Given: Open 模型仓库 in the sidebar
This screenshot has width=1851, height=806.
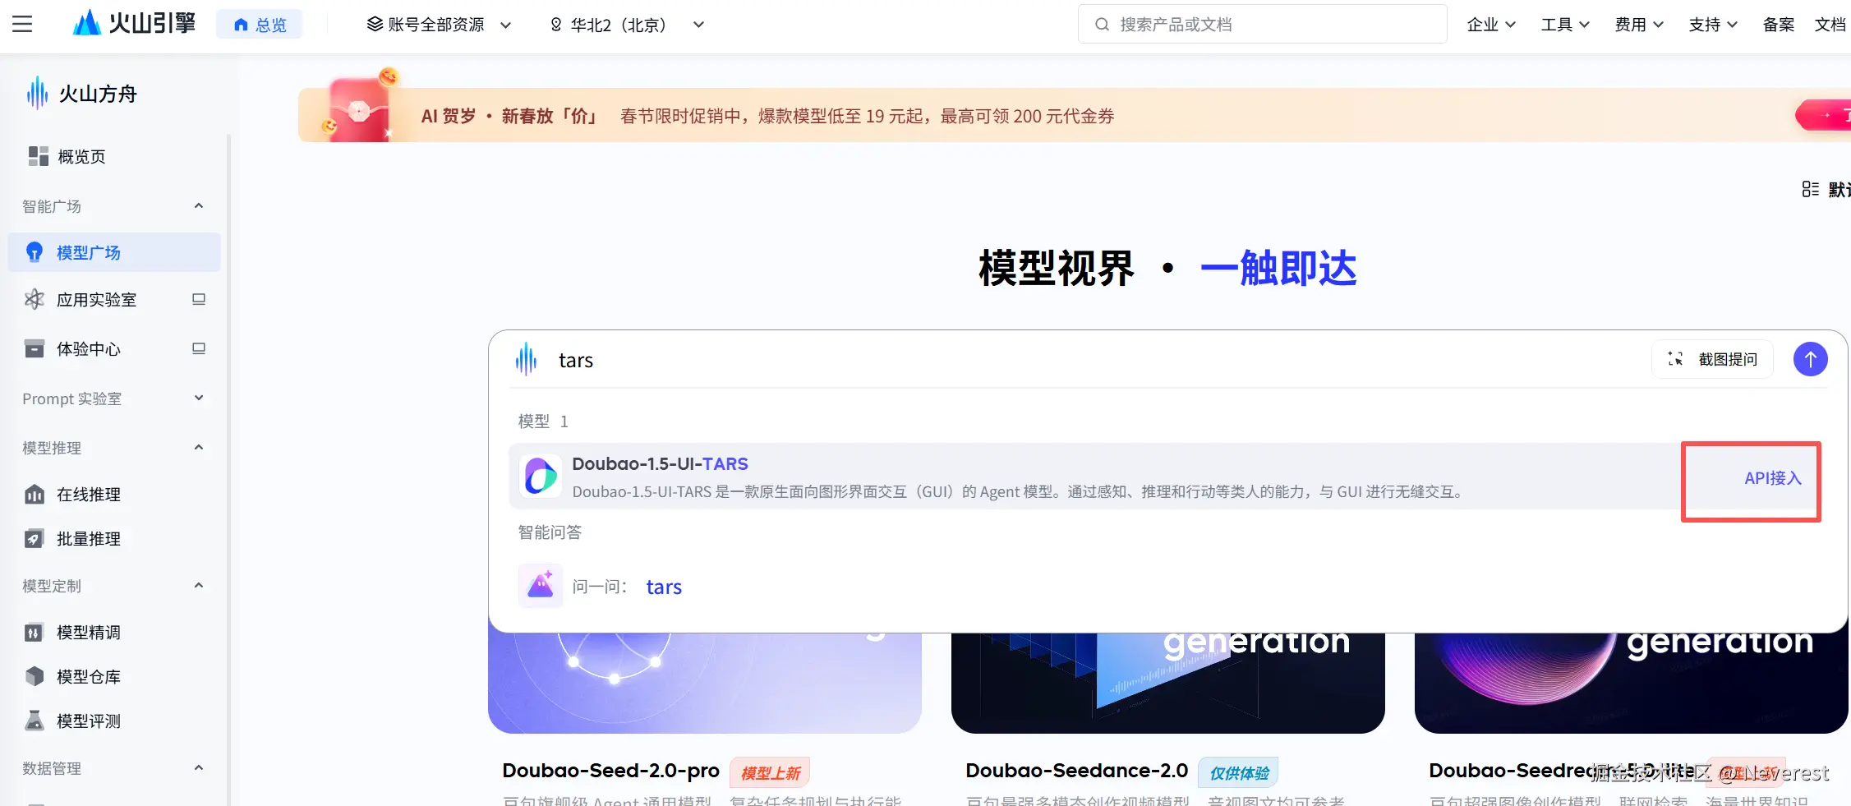Looking at the screenshot, I should 115,676.
